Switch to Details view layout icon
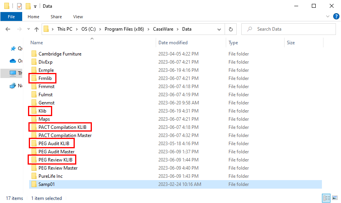Screen dimensions: 341x203 [x=326, y=198]
